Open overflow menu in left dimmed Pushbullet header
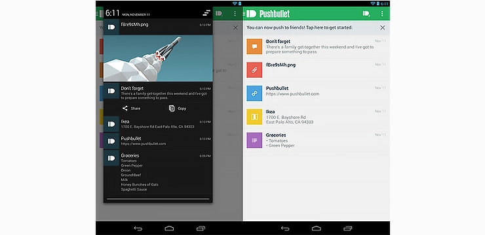 [x=235, y=14]
